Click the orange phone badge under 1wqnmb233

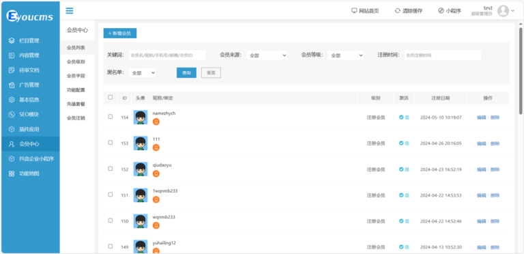(x=156, y=199)
